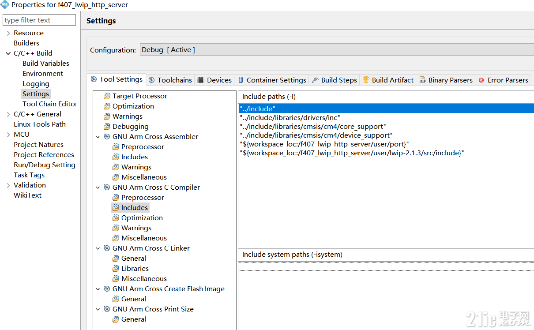This screenshot has width=534, height=330.
Task: Expand the Resource node in sidebar
Action: (8, 33)
